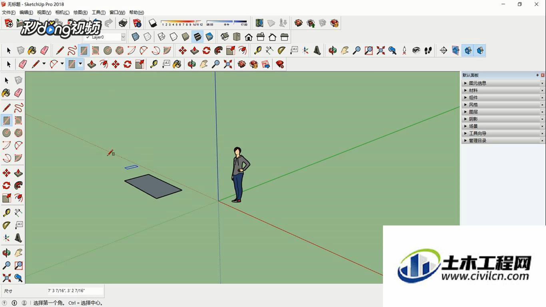Select the Walk footprints tool

(428, 50)
